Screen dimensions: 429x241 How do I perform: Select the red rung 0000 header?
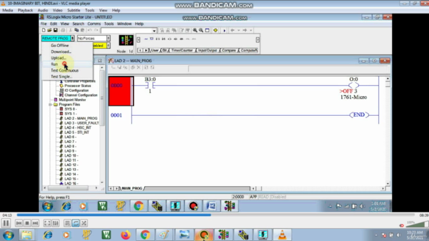(x=121, y=91)
